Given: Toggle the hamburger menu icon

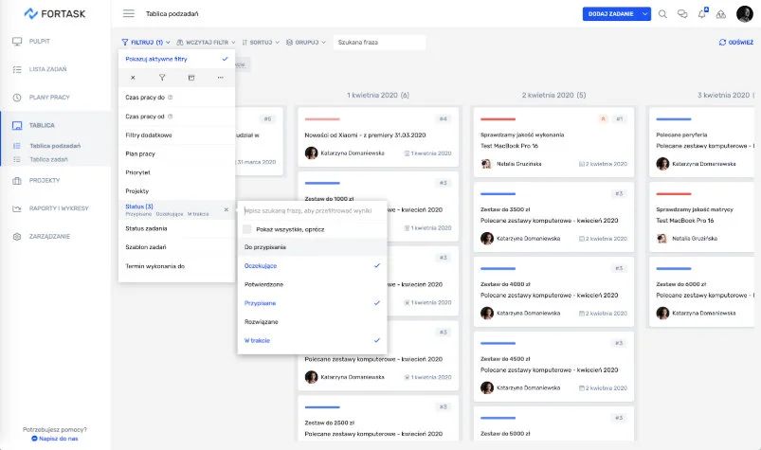Looking at the screenshot, I should [x=129, y=14].
